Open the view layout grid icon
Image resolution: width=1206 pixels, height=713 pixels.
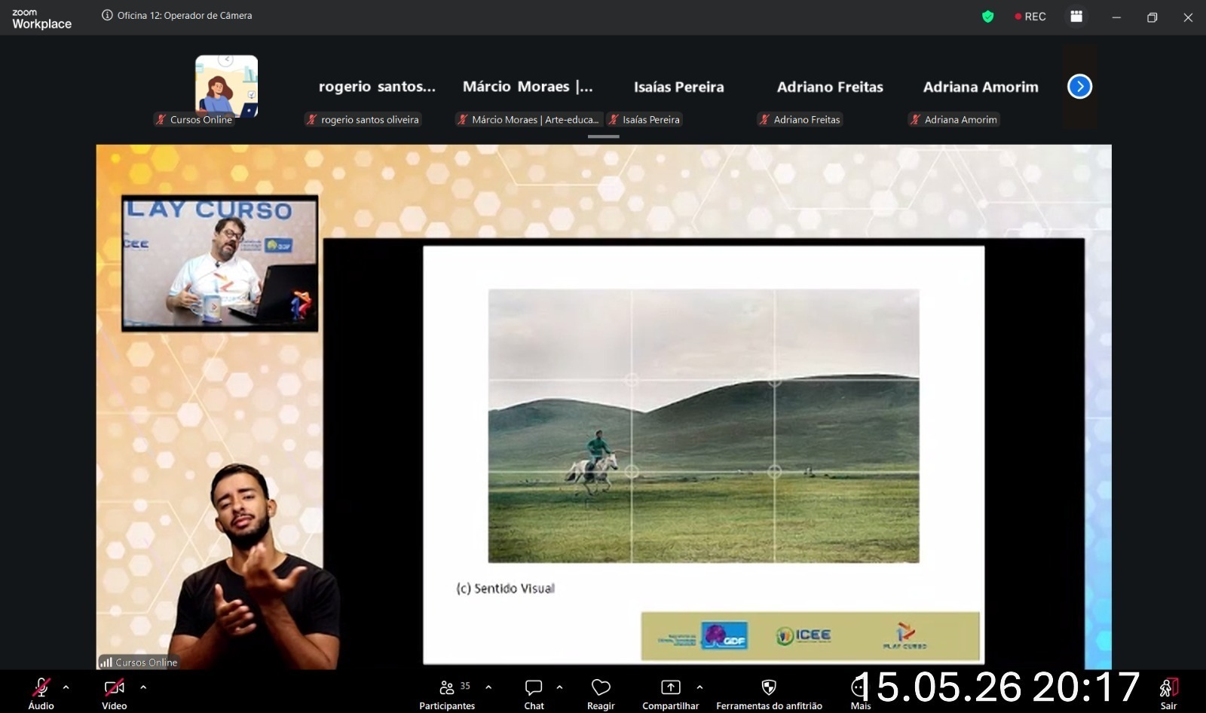point(1076,17)
